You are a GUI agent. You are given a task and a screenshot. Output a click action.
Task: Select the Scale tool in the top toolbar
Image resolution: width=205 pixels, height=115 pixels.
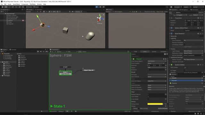pyautogui.click(x=13, y=7)
